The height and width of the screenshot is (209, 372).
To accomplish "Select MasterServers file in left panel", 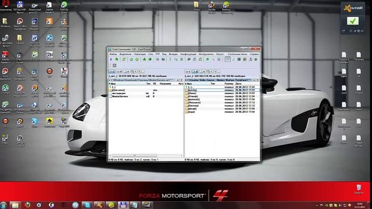I will point(120,96).
